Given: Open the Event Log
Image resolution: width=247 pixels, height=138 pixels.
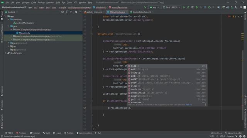Looking at the screenshot, I should click(x=216, y=133).
